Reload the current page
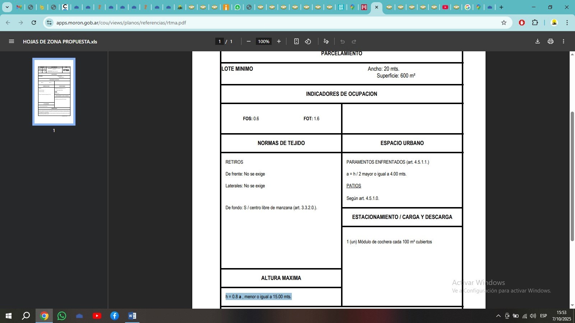 pyautogui.click(x=34, y=23)
